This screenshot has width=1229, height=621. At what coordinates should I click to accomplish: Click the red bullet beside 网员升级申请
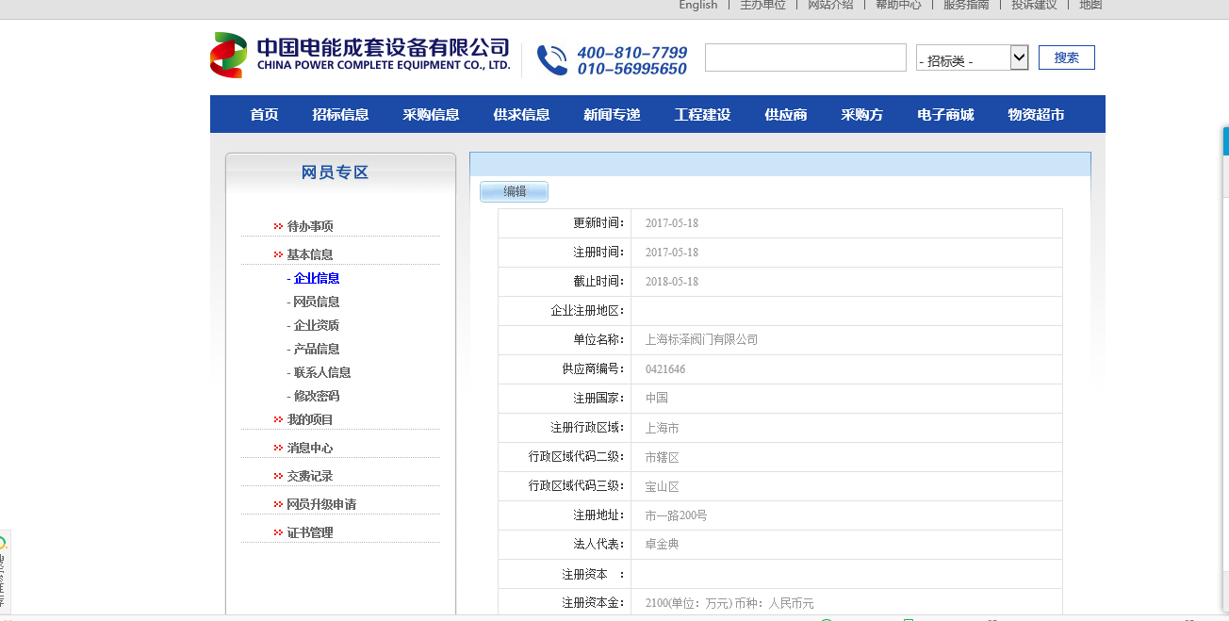pyautogui.click(x=278, y=504)
